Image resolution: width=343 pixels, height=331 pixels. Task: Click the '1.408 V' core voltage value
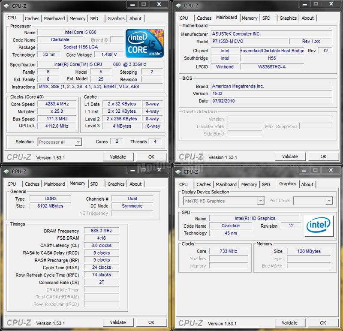[x=109, y=54]
